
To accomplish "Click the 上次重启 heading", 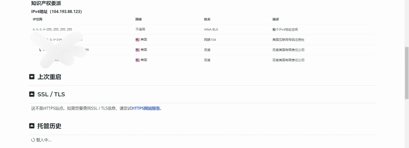I will [49, 77].
